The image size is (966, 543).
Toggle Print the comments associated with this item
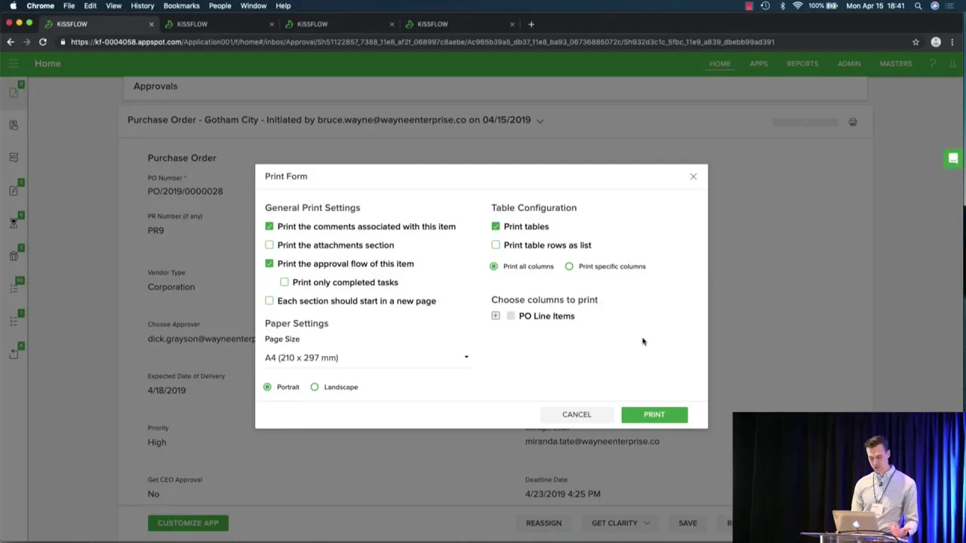(x=269, y=226)
